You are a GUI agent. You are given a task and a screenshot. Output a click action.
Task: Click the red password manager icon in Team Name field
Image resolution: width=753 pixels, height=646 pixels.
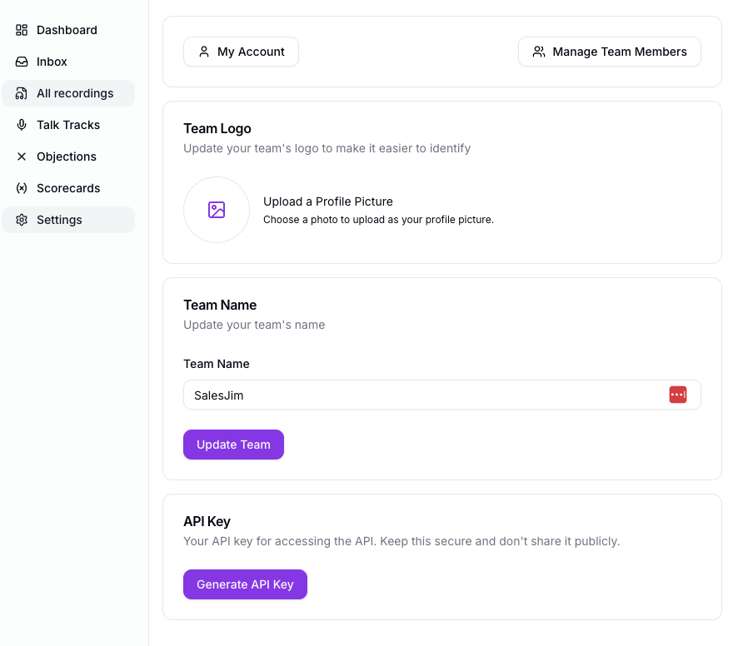tap(678, 395)
